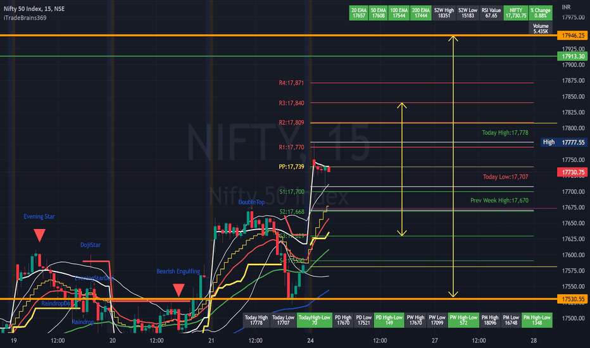Click date 20 on the time axis
590x348 pixels.
click(x=113, y=340)
